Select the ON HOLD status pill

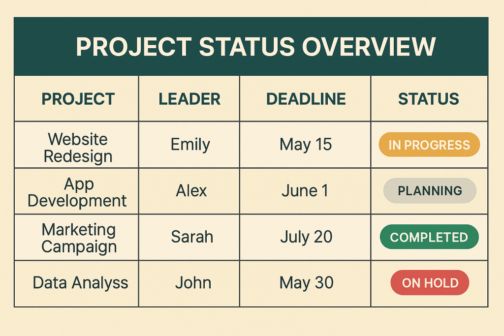(x=430, y=283)
